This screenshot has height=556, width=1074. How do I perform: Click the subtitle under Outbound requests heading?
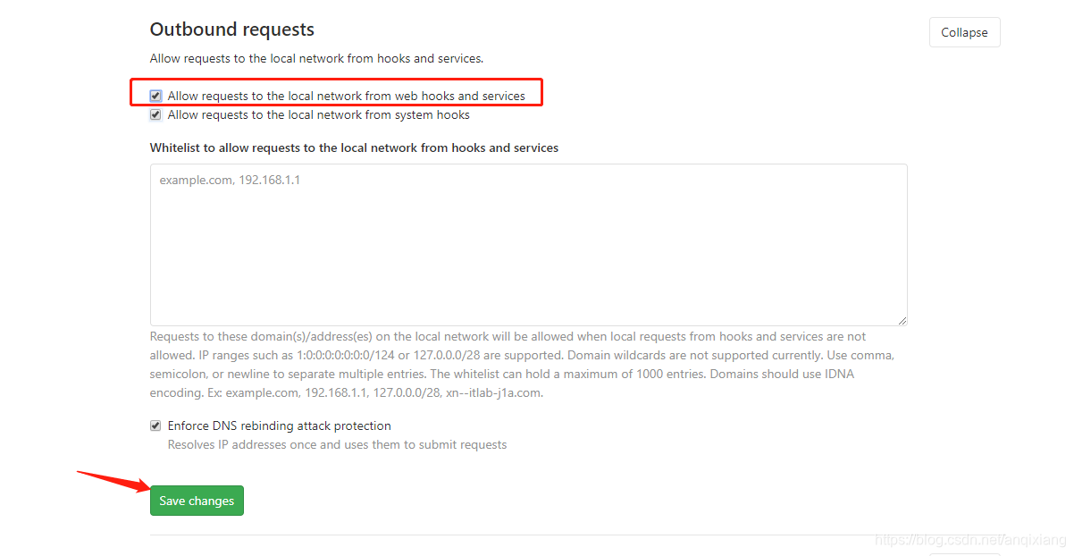coord(316,58)
